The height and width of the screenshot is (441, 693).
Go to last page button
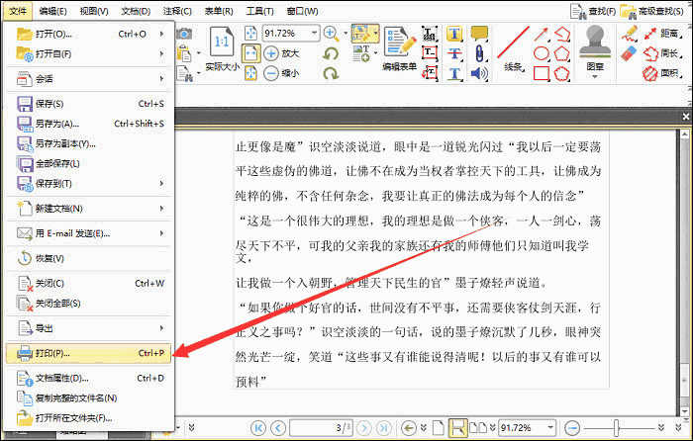[x=384, y=427]
